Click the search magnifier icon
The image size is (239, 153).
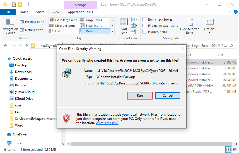pyautogui.click(x=231, y=46)
